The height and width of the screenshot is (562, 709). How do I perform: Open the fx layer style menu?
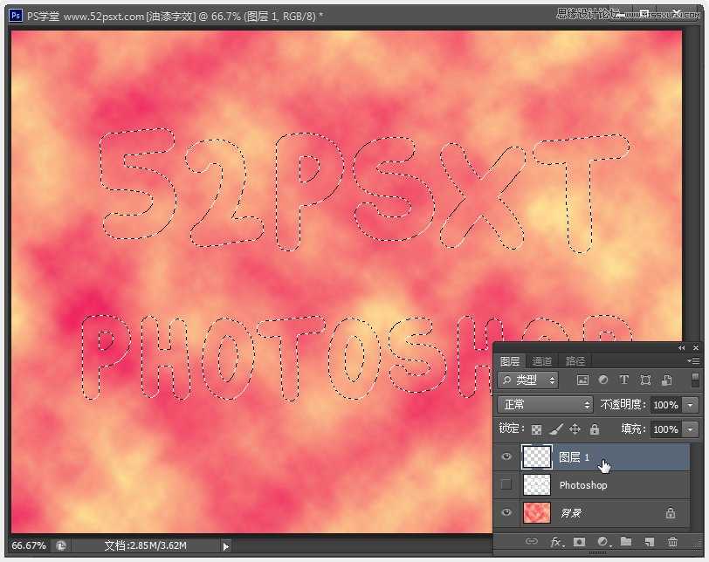pos(556,542)
